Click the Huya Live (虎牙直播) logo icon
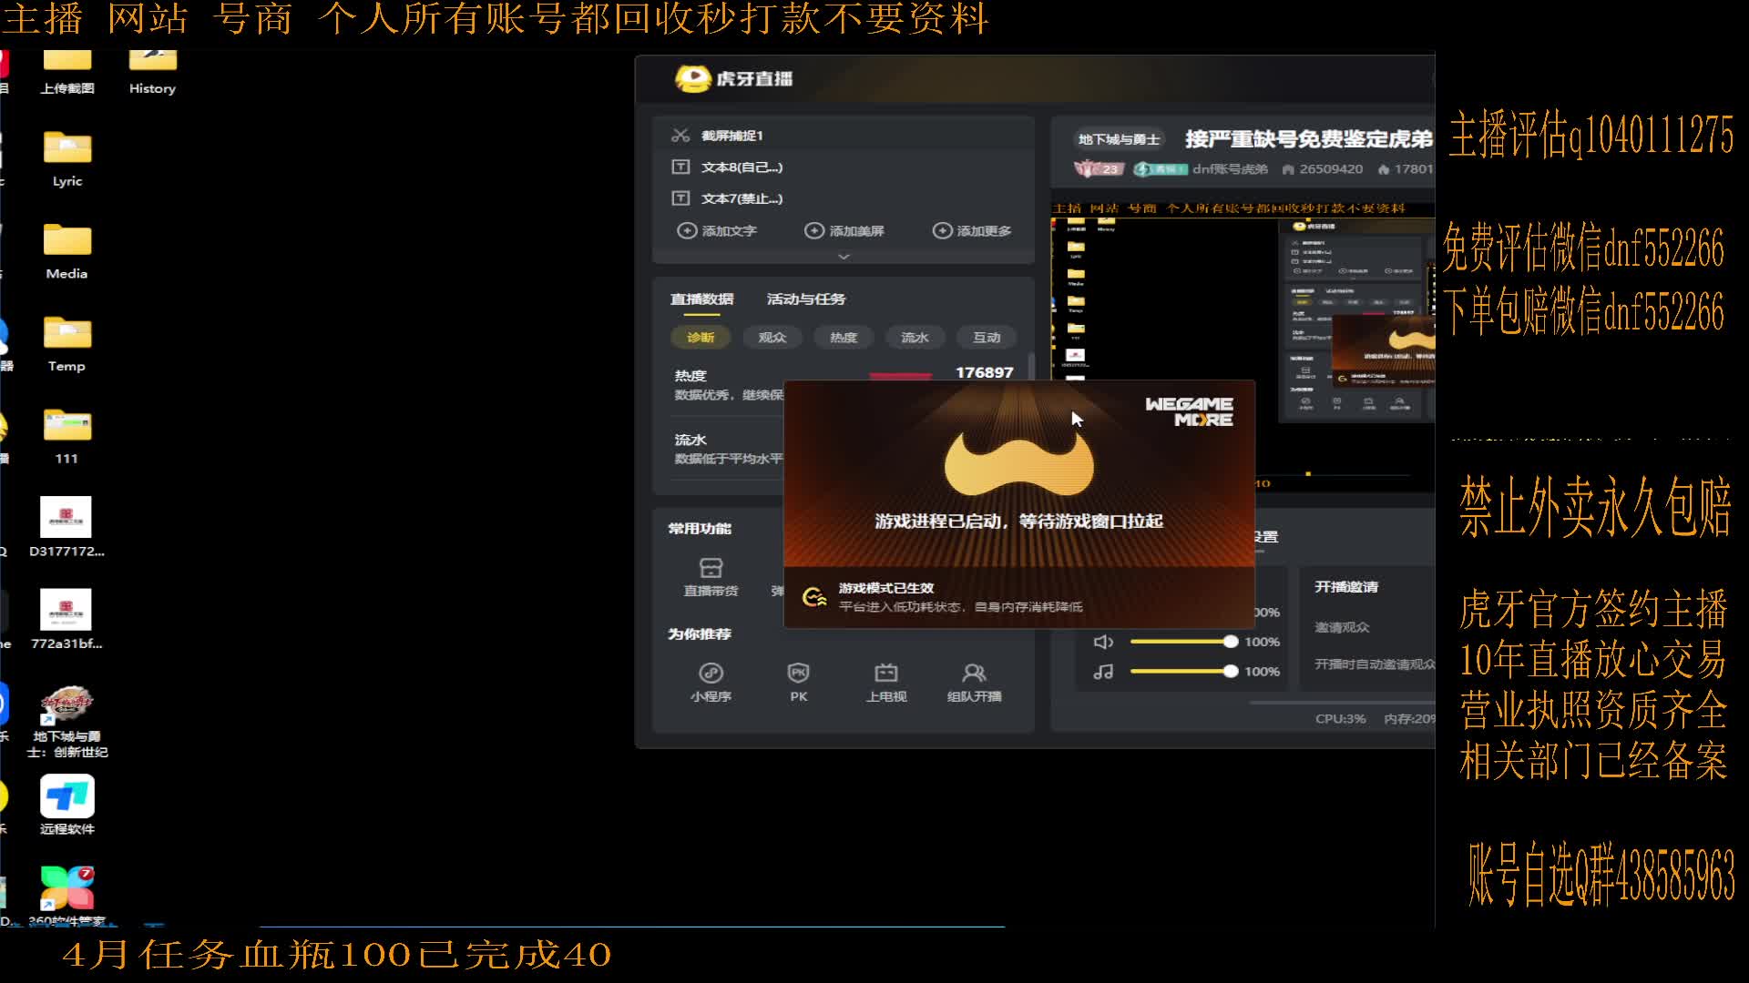This screenshot has width=1749, height=983. point(692,79)
